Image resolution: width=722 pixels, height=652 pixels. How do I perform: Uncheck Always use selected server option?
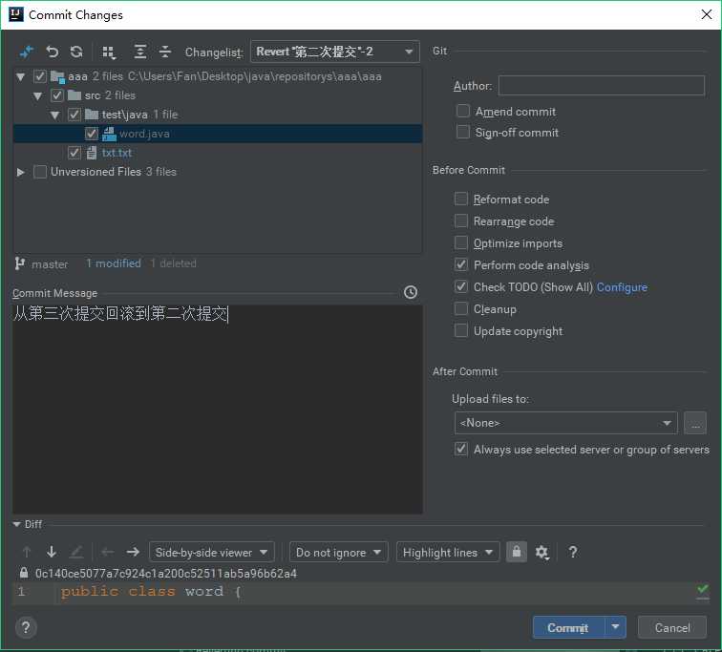(461, 449)
